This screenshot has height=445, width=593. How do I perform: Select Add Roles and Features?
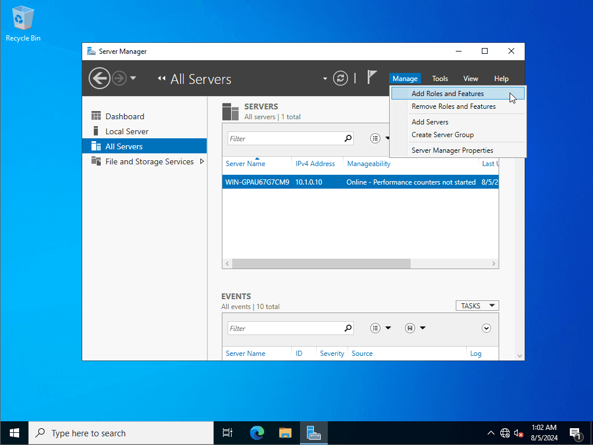point(448,94)
